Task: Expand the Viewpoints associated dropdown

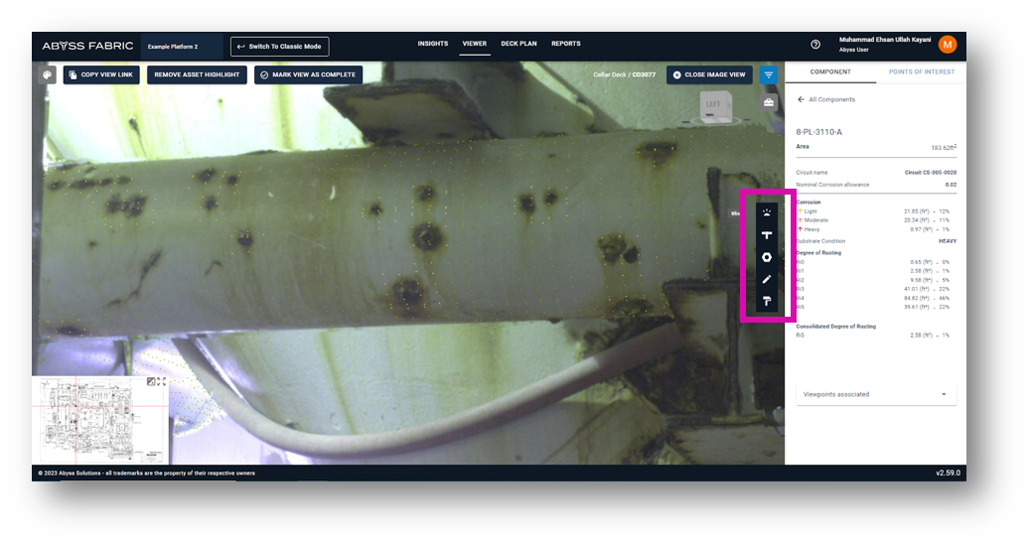Action: point(876,394)
